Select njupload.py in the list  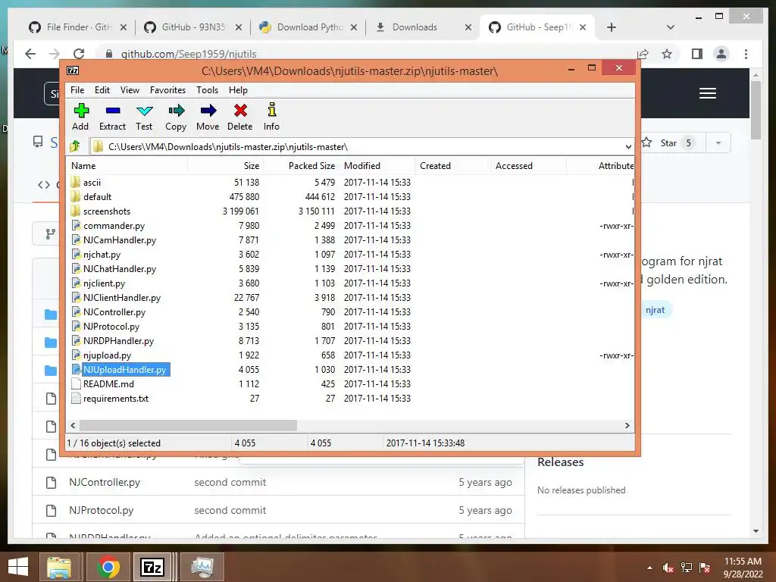pyautogui.click(x=107, y=355)
